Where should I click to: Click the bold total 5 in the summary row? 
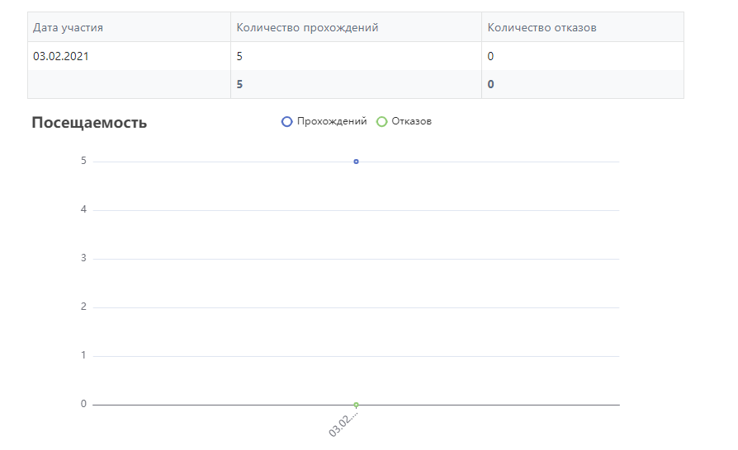(x=240, y=84)
